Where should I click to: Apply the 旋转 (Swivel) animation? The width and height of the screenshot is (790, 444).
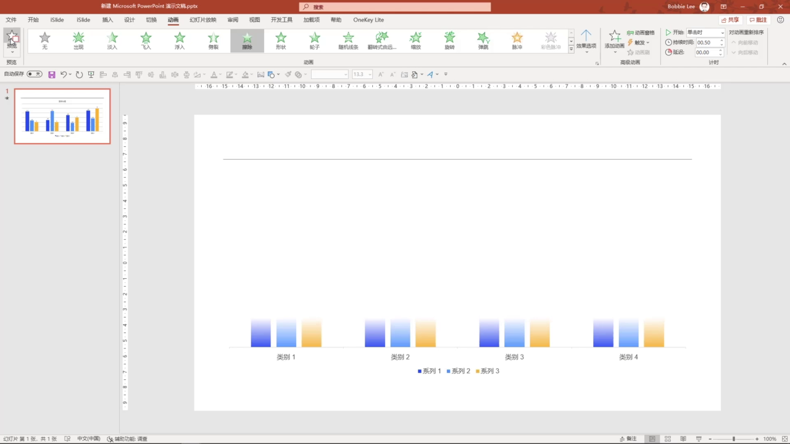[449, 41]
